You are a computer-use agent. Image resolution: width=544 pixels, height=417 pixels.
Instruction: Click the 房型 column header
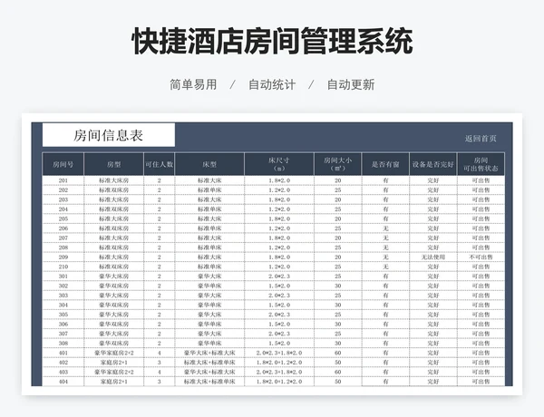point(114,164)
